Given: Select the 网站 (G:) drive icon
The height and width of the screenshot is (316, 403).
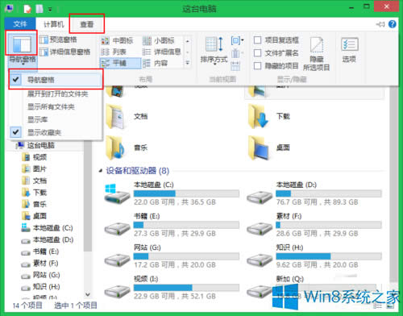Looking at the screenshot, I should point(117,260).
